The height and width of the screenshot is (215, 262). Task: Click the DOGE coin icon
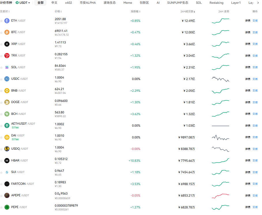[x=7, y=102]
